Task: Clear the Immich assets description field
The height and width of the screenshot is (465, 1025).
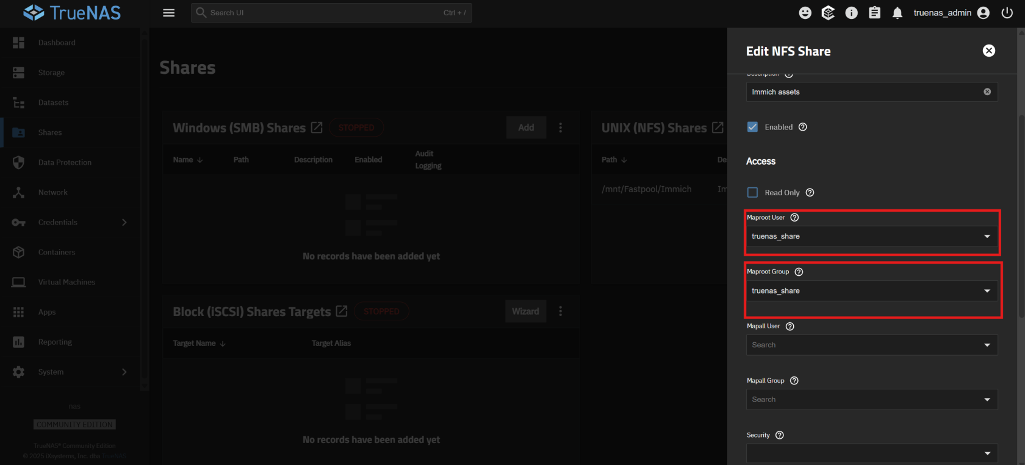Action: point(987,92)
